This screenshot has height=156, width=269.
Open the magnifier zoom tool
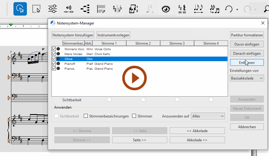pyautogui.click(x=266, y=9)
